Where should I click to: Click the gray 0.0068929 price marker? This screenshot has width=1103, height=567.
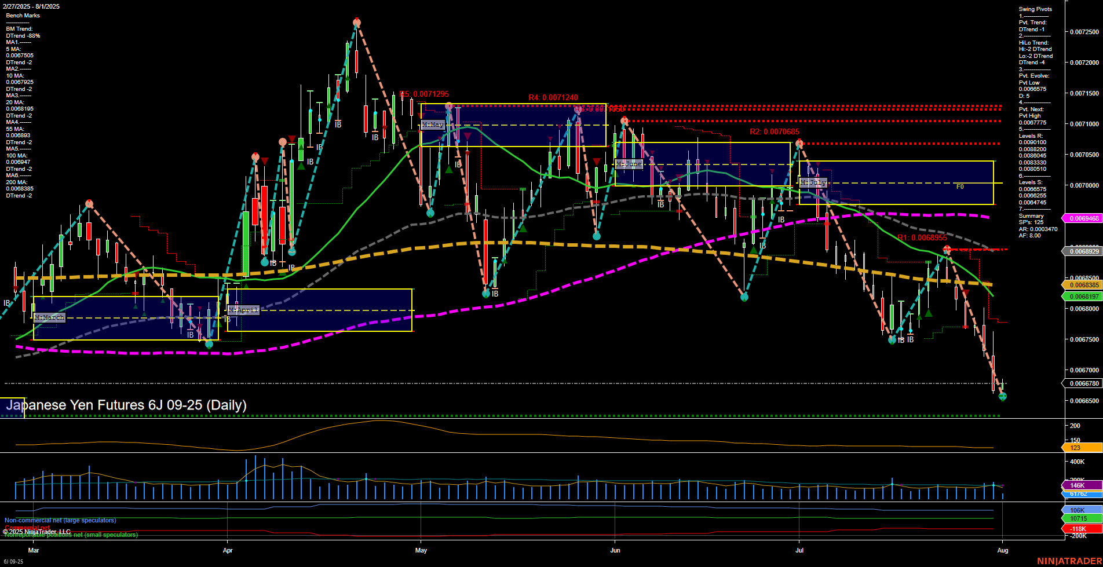[x=1082, y=251]
